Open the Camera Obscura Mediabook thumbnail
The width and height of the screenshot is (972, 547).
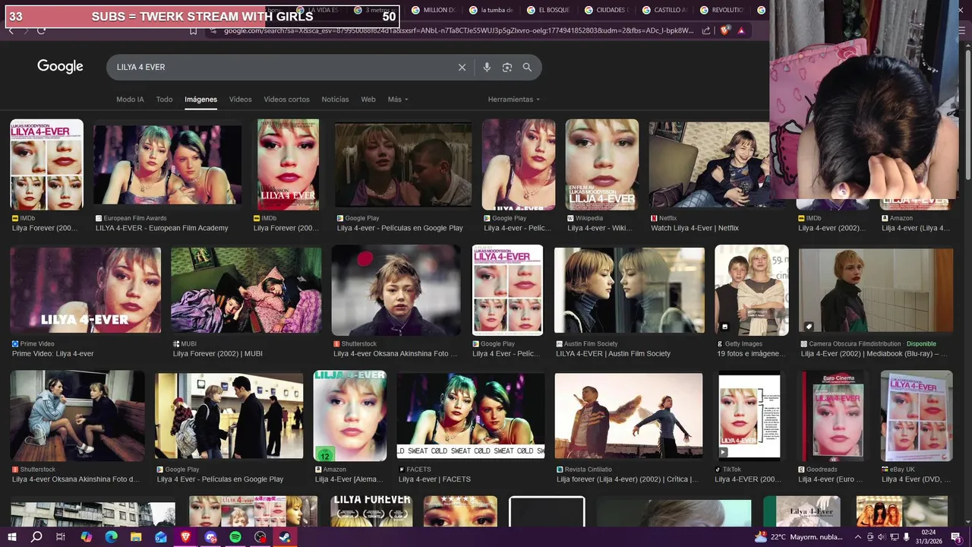pos(876,290)
